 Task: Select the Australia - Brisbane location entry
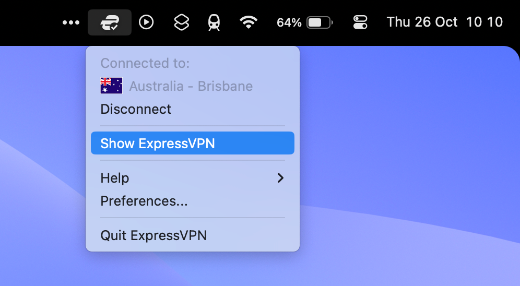pos(191,86)
